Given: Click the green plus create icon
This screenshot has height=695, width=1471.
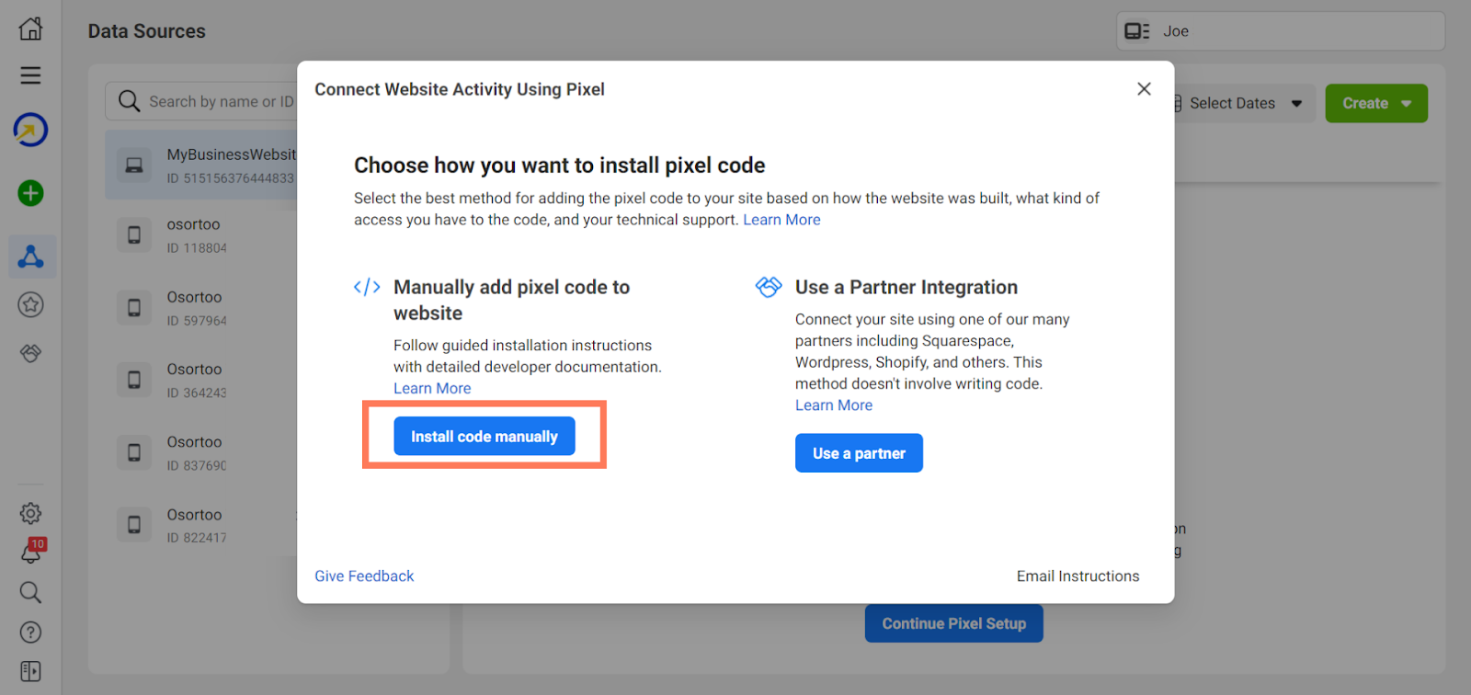Looking at the screenshot, I should point(30,193).
